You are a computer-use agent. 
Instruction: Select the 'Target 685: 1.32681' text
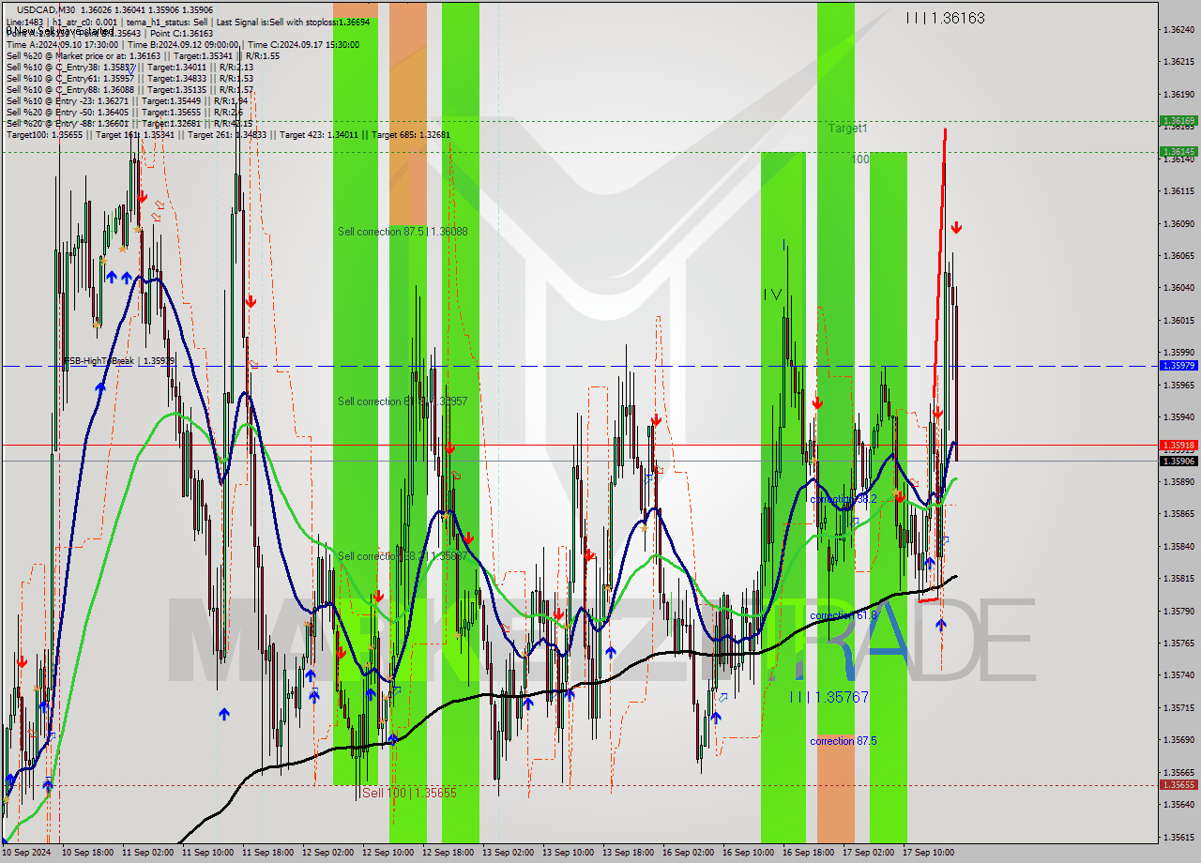pyautogui.click(x=411, y=135)
